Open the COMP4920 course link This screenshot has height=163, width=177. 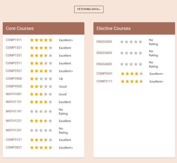pos(14,86)
